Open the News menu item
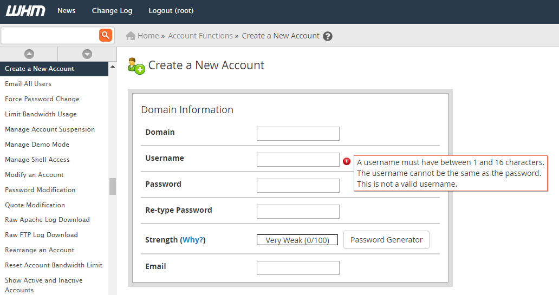The height and width of the screenshot is (295, 559). (66, 11)
